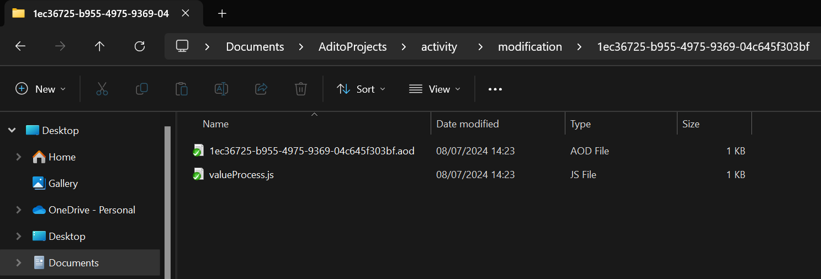
Task: Open the View layout dropdown
Action: pyautogui.click(x=435, y=89)
